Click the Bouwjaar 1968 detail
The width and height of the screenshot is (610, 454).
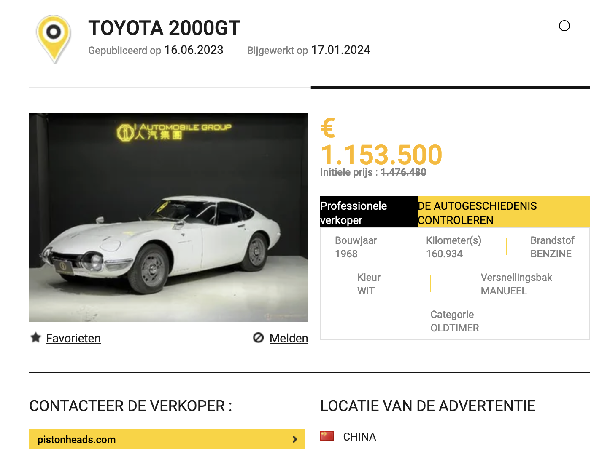click(x=356, y=247)
